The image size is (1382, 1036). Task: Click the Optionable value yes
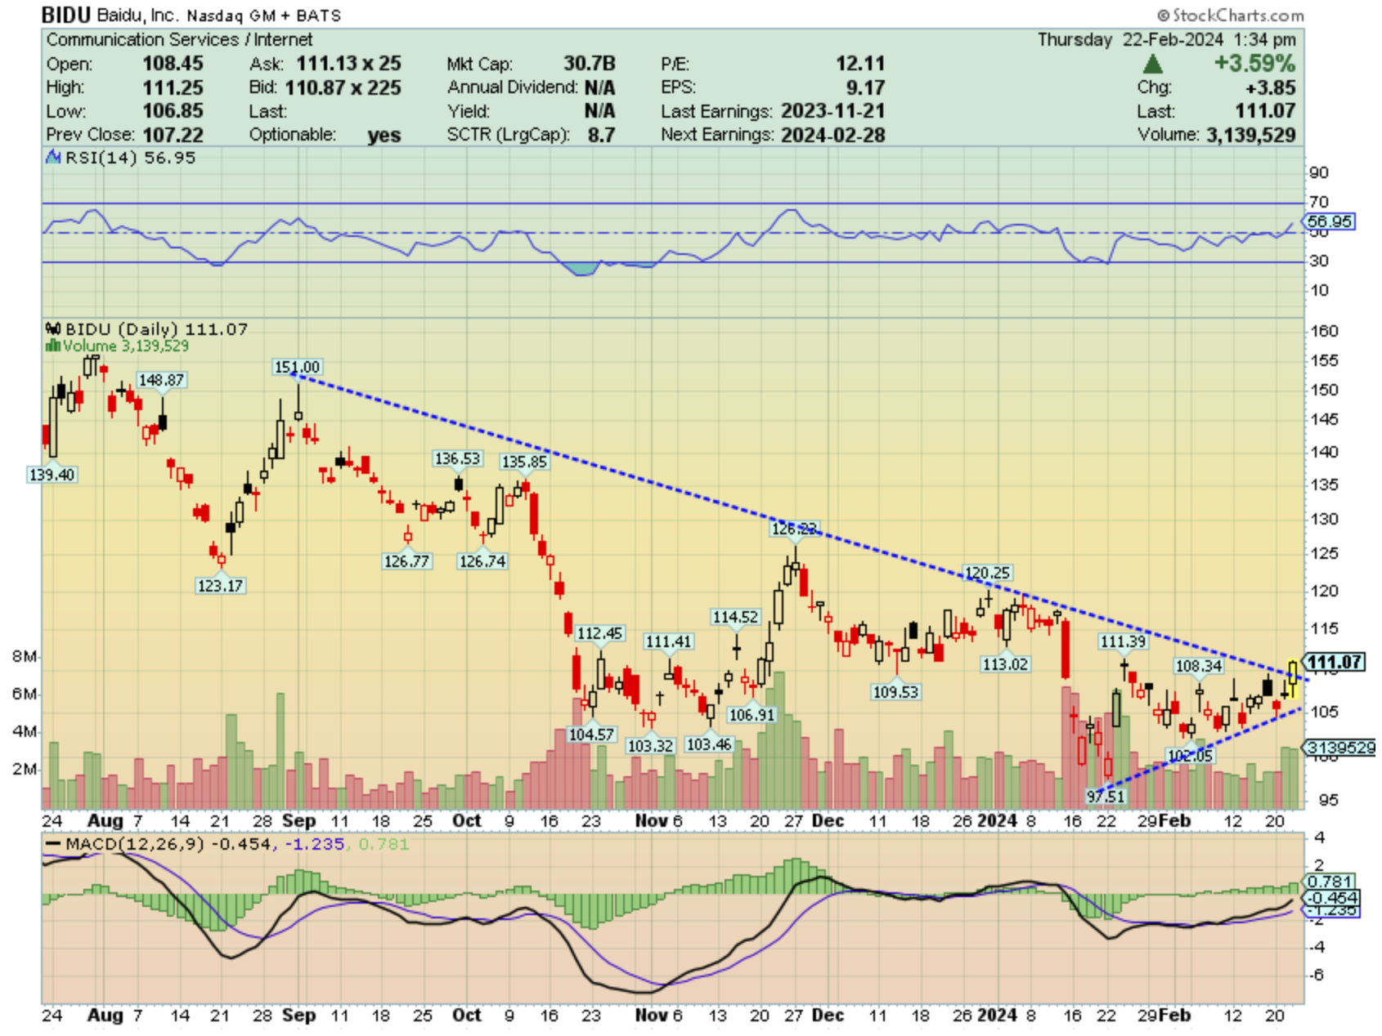pos(384,135)
